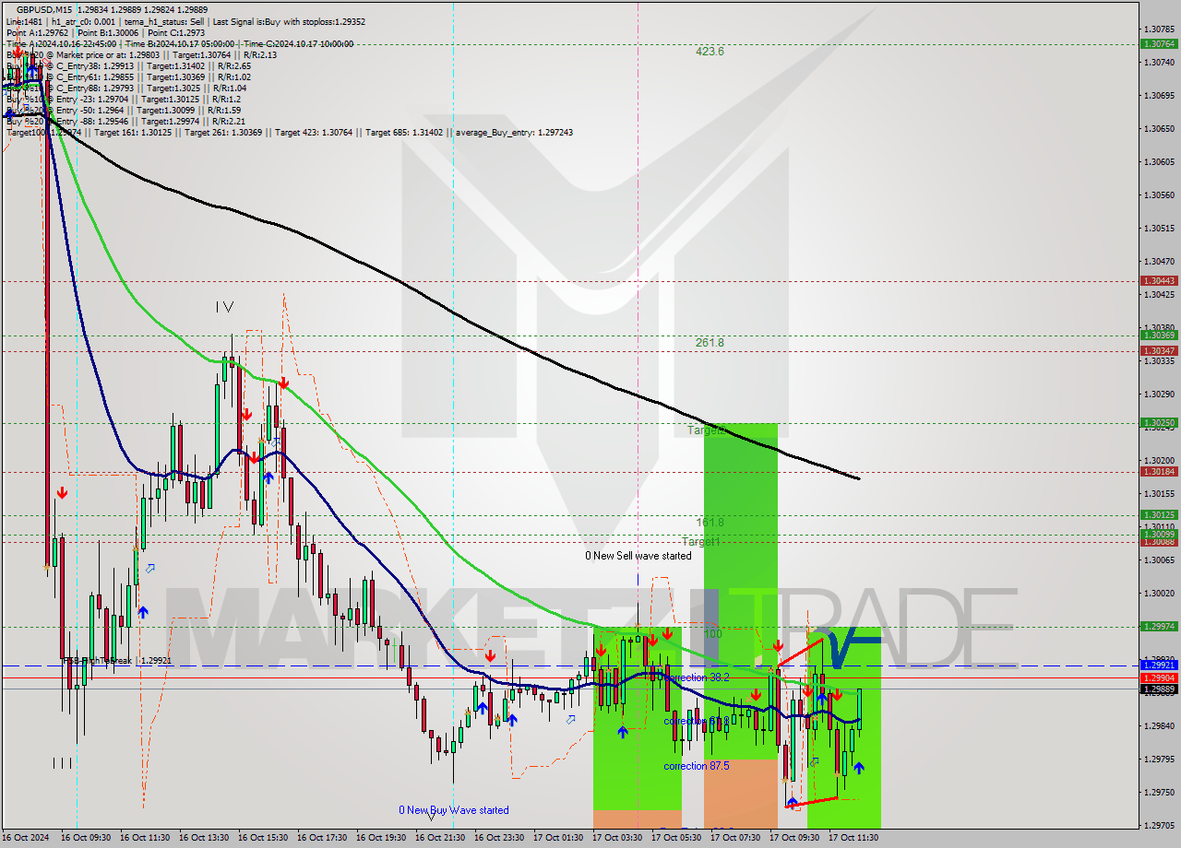Image resolution: width=1181 pixels, height=848 pixels.
Task: Select the 1.29974 green price tag
Action: (x=1158, y=626)
